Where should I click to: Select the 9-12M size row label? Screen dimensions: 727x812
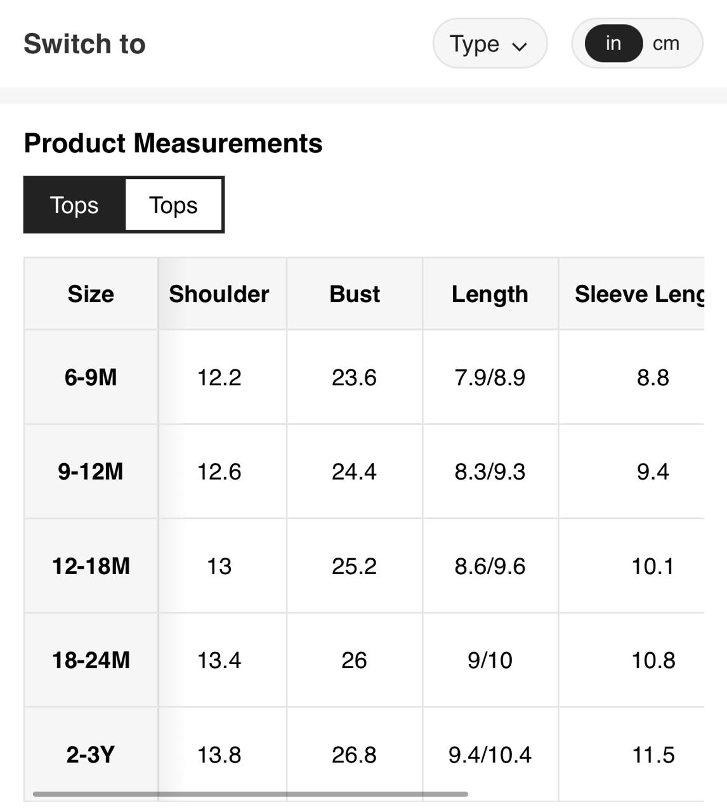91,471
